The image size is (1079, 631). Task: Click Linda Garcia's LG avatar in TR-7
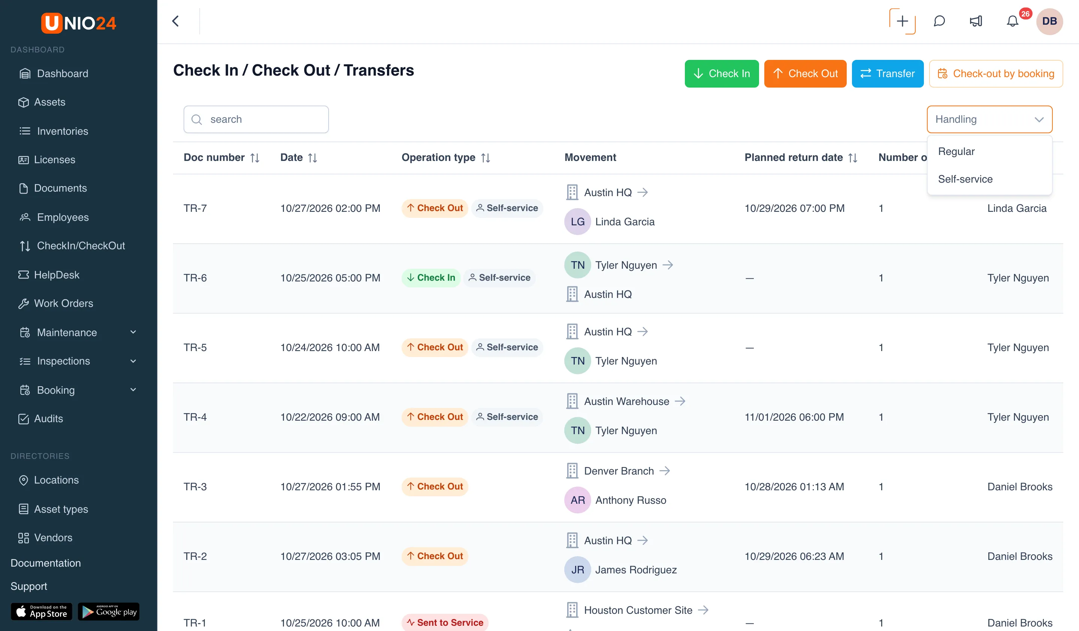[578, 222]
